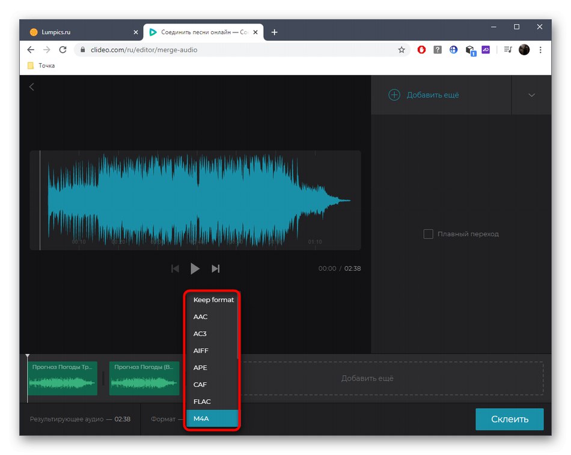Open the red Opera-style extension icon
Screen dimensions: 571x455
pos(421,50)
